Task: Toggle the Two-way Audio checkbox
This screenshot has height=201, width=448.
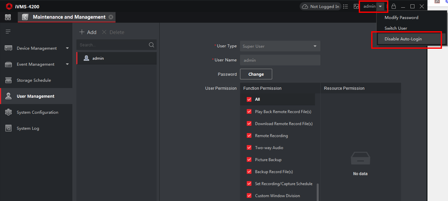Action: 249,148
